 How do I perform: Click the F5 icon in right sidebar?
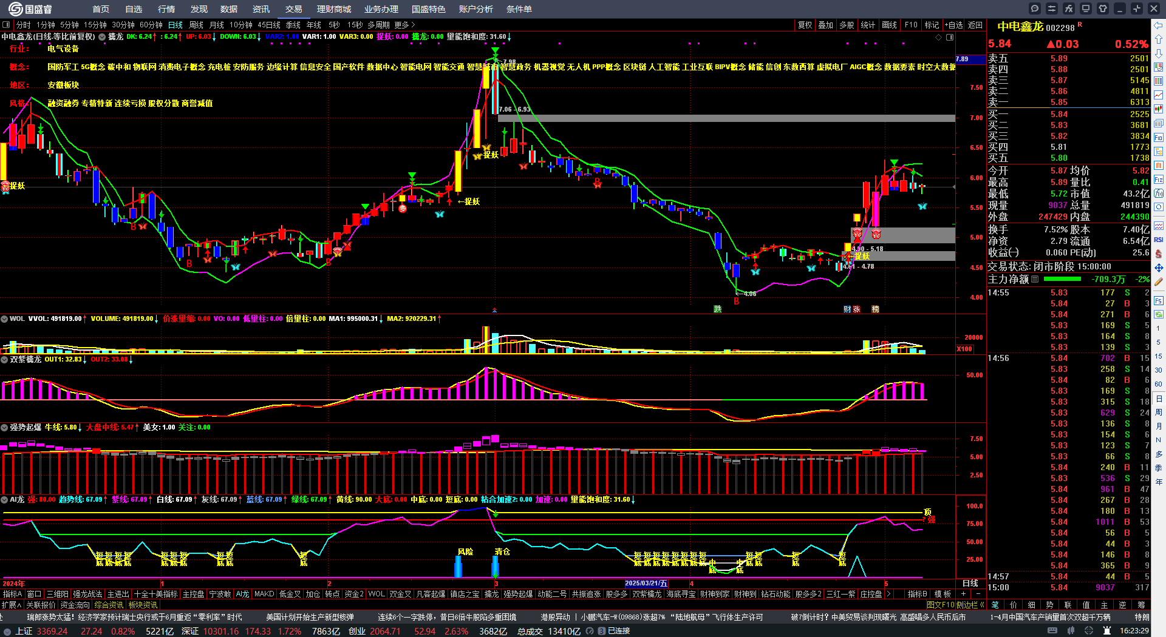point(1159,300)
